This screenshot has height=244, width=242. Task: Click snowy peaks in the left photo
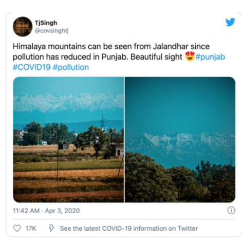coord(68,102)
